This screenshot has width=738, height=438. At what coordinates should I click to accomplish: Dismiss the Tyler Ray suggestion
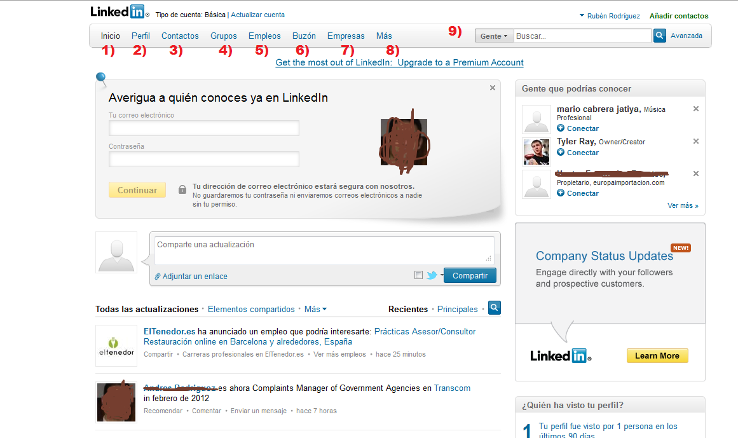tap(695, 141)
